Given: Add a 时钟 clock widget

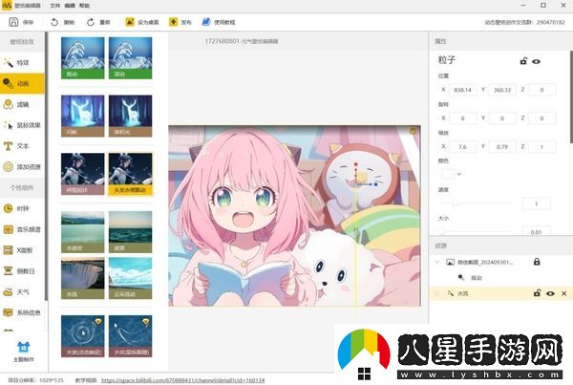Looking at the screenshot, I should click(x=22, y=207).
